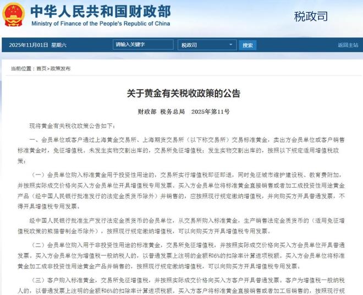Click paragraph (二) about 非投资性用途
The width and height of the screenshot is (363, 295).
coord(188,256)
